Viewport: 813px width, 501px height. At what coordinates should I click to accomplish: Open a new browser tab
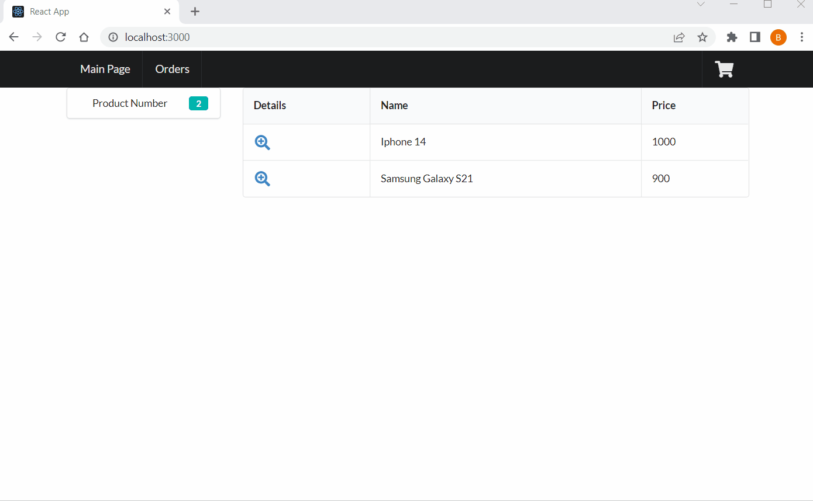click(195, 11)
